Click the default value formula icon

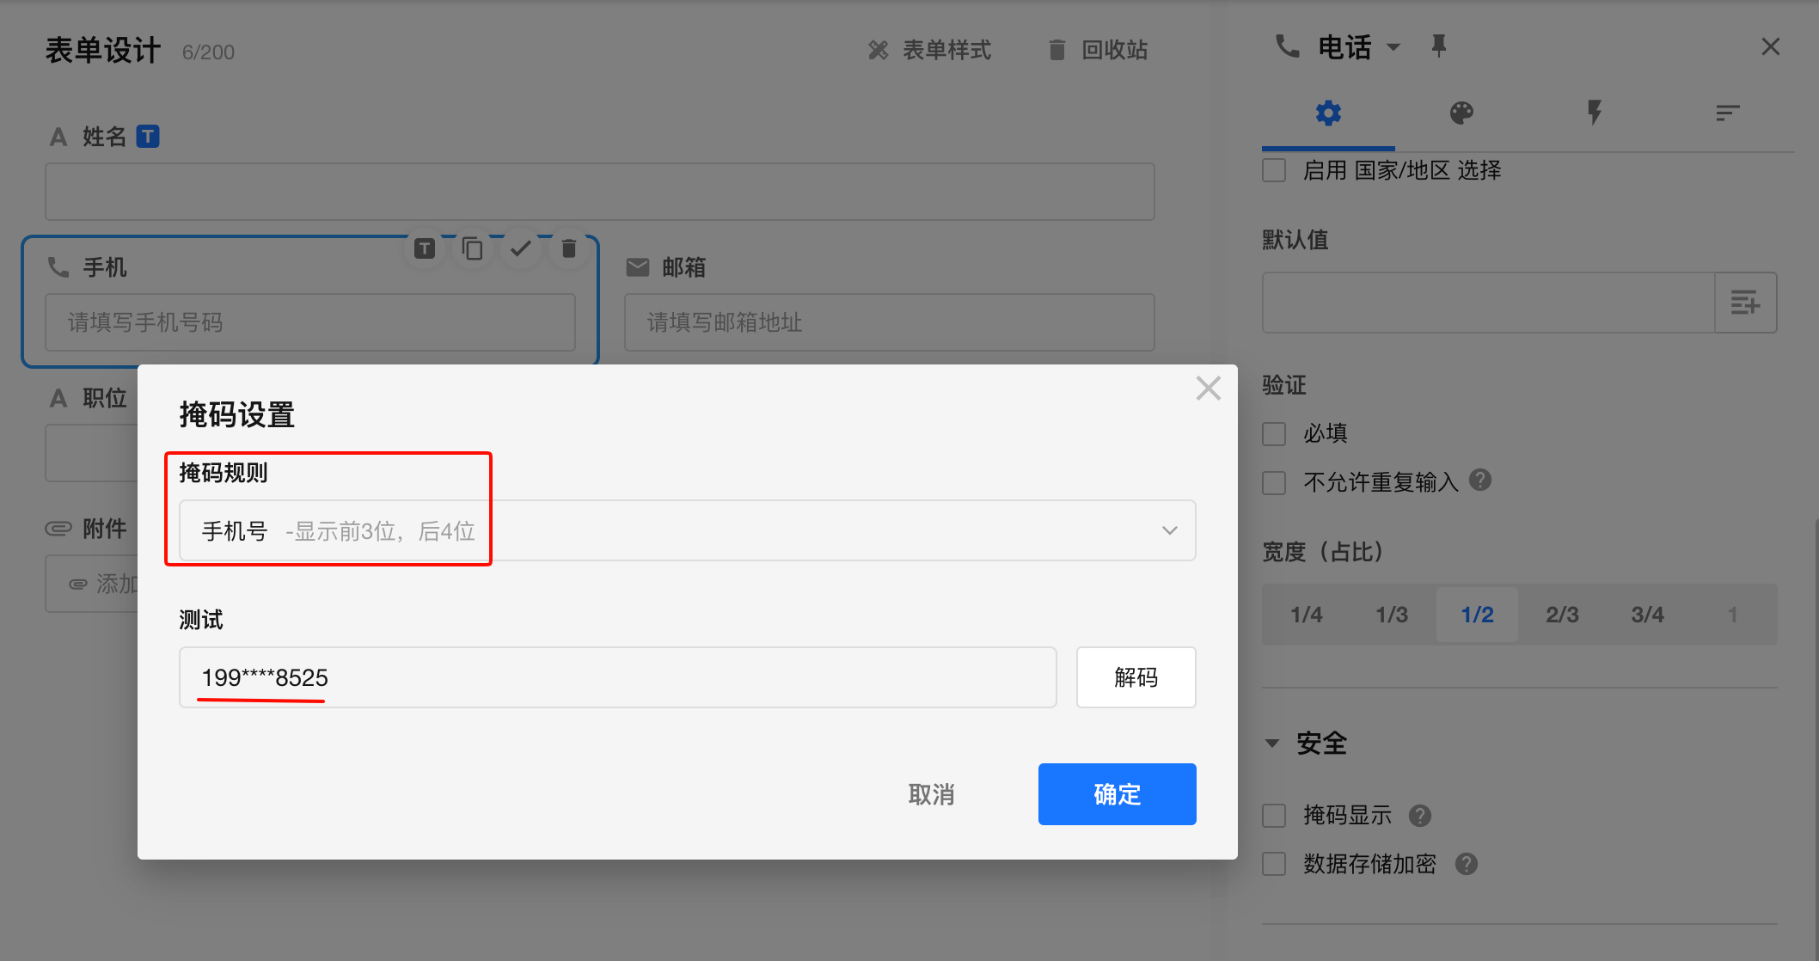click(x=1744, y=303)
